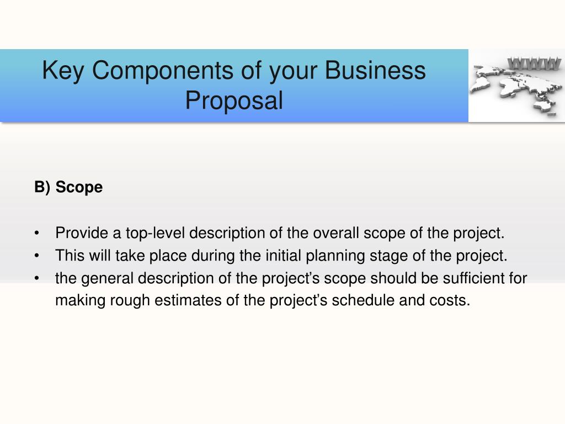The width and height of the screenshot is (565, 424).
Task: Click the words 'schedule and costs'
Action: click(x=401, y=300)
